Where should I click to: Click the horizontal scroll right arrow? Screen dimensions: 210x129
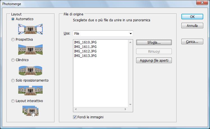tap(125, 109)
